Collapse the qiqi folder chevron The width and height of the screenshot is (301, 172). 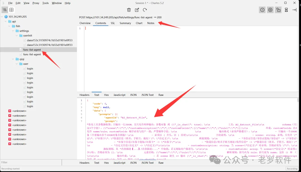[x=13, y=59]
